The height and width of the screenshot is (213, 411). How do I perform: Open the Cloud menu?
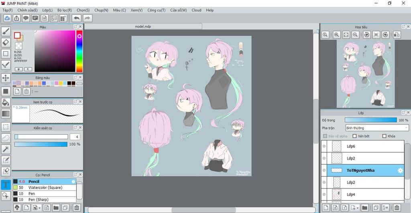[196, 10]
